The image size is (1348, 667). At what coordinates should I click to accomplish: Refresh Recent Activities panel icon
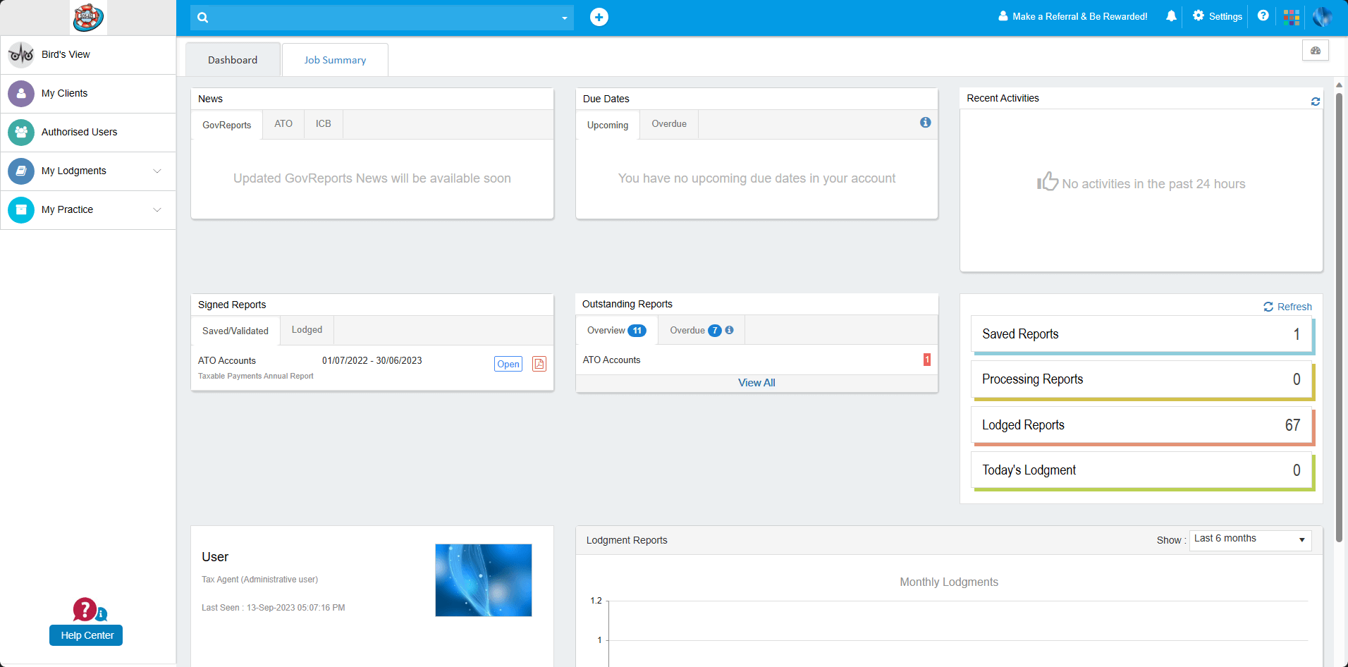coord(1316,102)
